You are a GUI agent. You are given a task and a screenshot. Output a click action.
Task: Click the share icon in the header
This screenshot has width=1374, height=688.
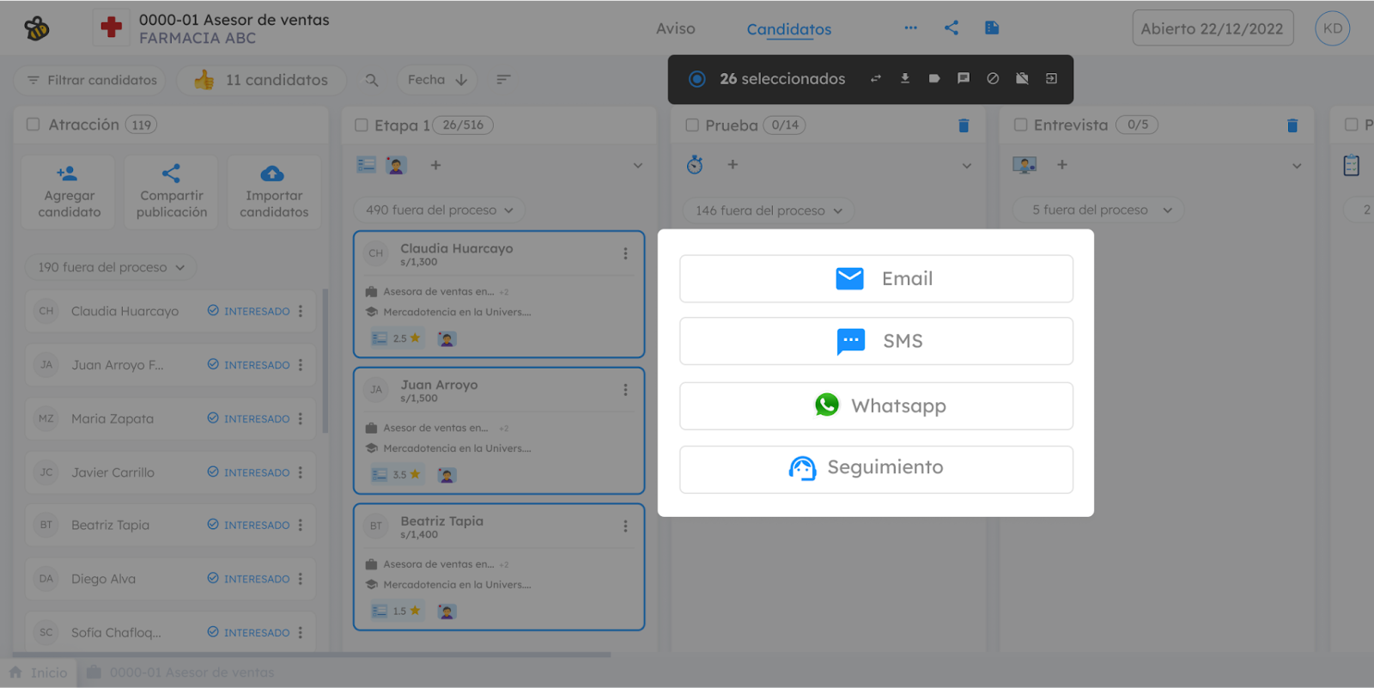click(x=951, y=27)
